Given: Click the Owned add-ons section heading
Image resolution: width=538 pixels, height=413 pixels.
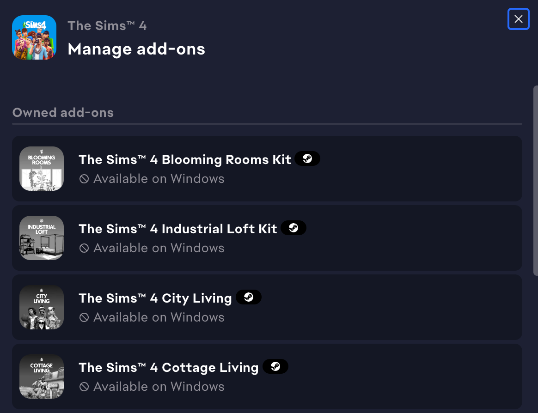Looking at the screenshot, I should (x=63, y=112).
